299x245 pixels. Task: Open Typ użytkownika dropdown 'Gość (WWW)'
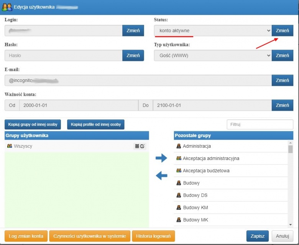click(213, 56)
